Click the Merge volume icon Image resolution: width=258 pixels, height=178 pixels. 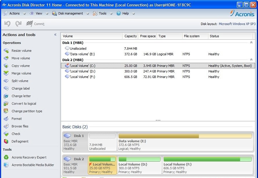(x=6, y=73)
